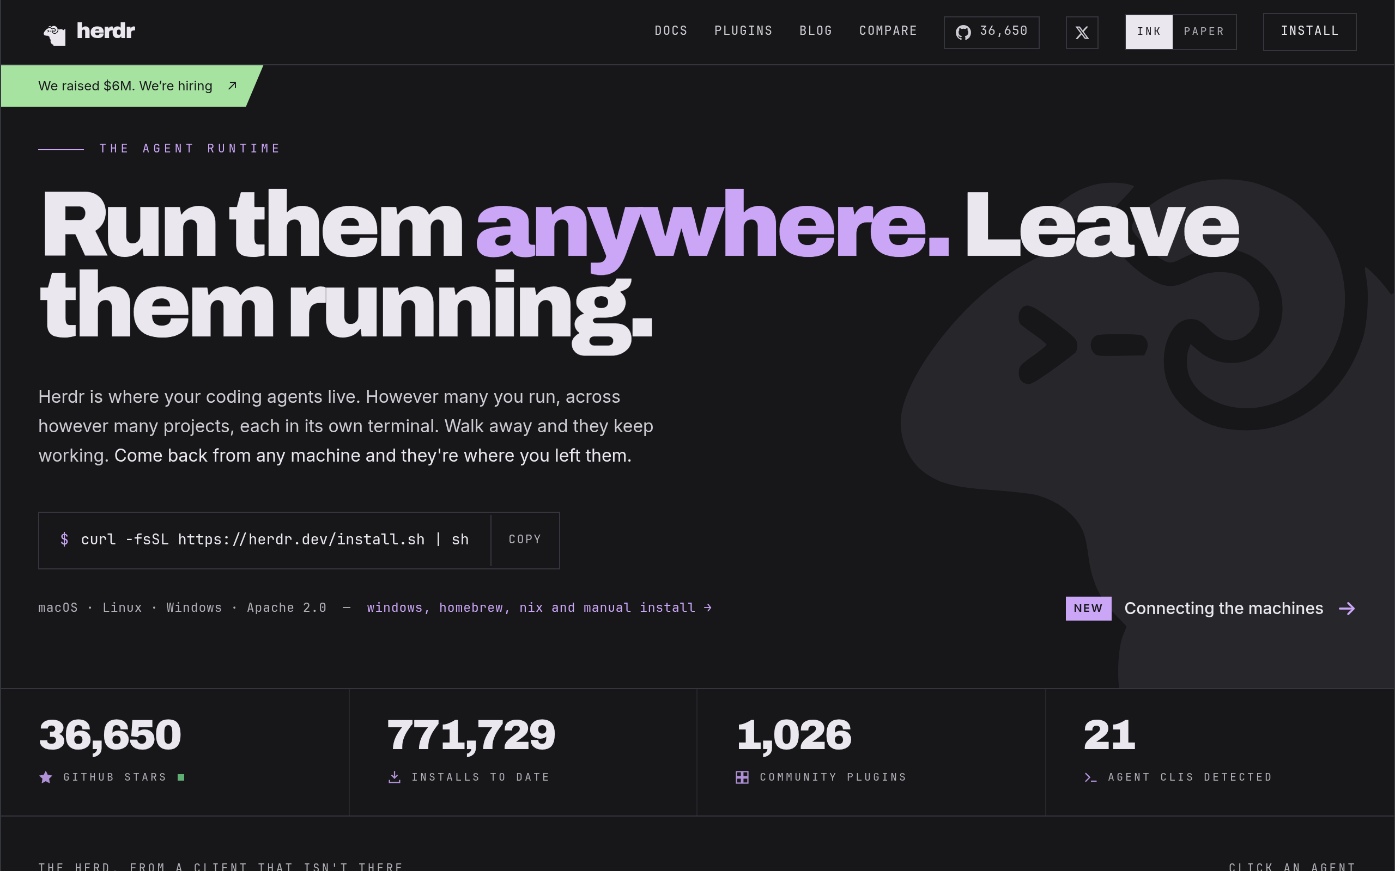
Task: Click the 21 agent CLIs figure
Action: pyautogui.click(x=1109, y=735)
